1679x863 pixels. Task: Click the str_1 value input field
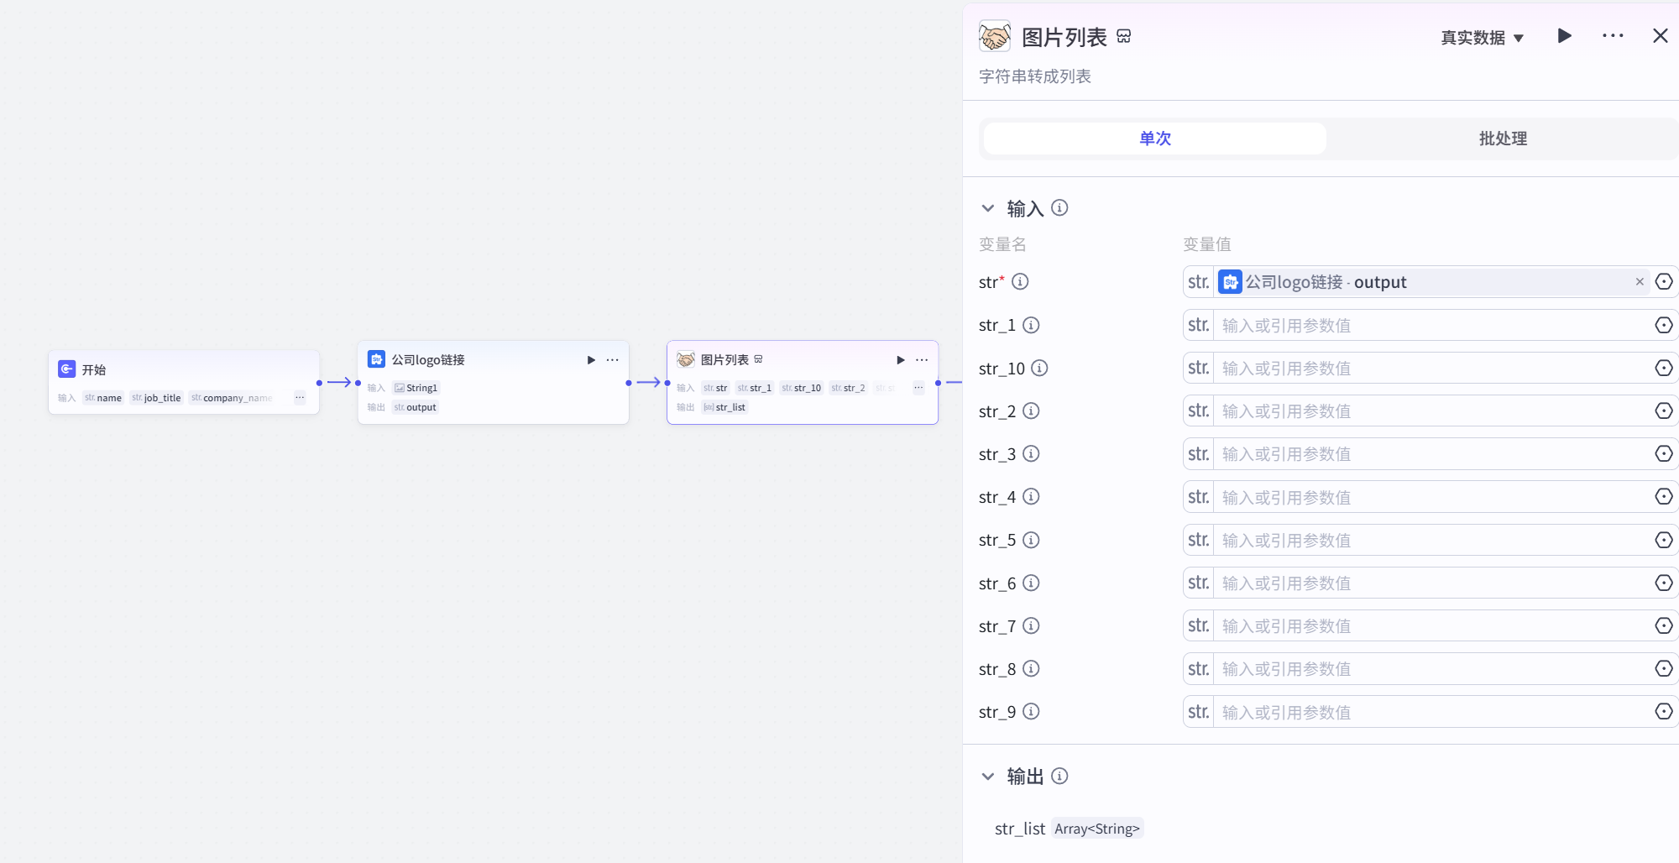coord(1432,325)
